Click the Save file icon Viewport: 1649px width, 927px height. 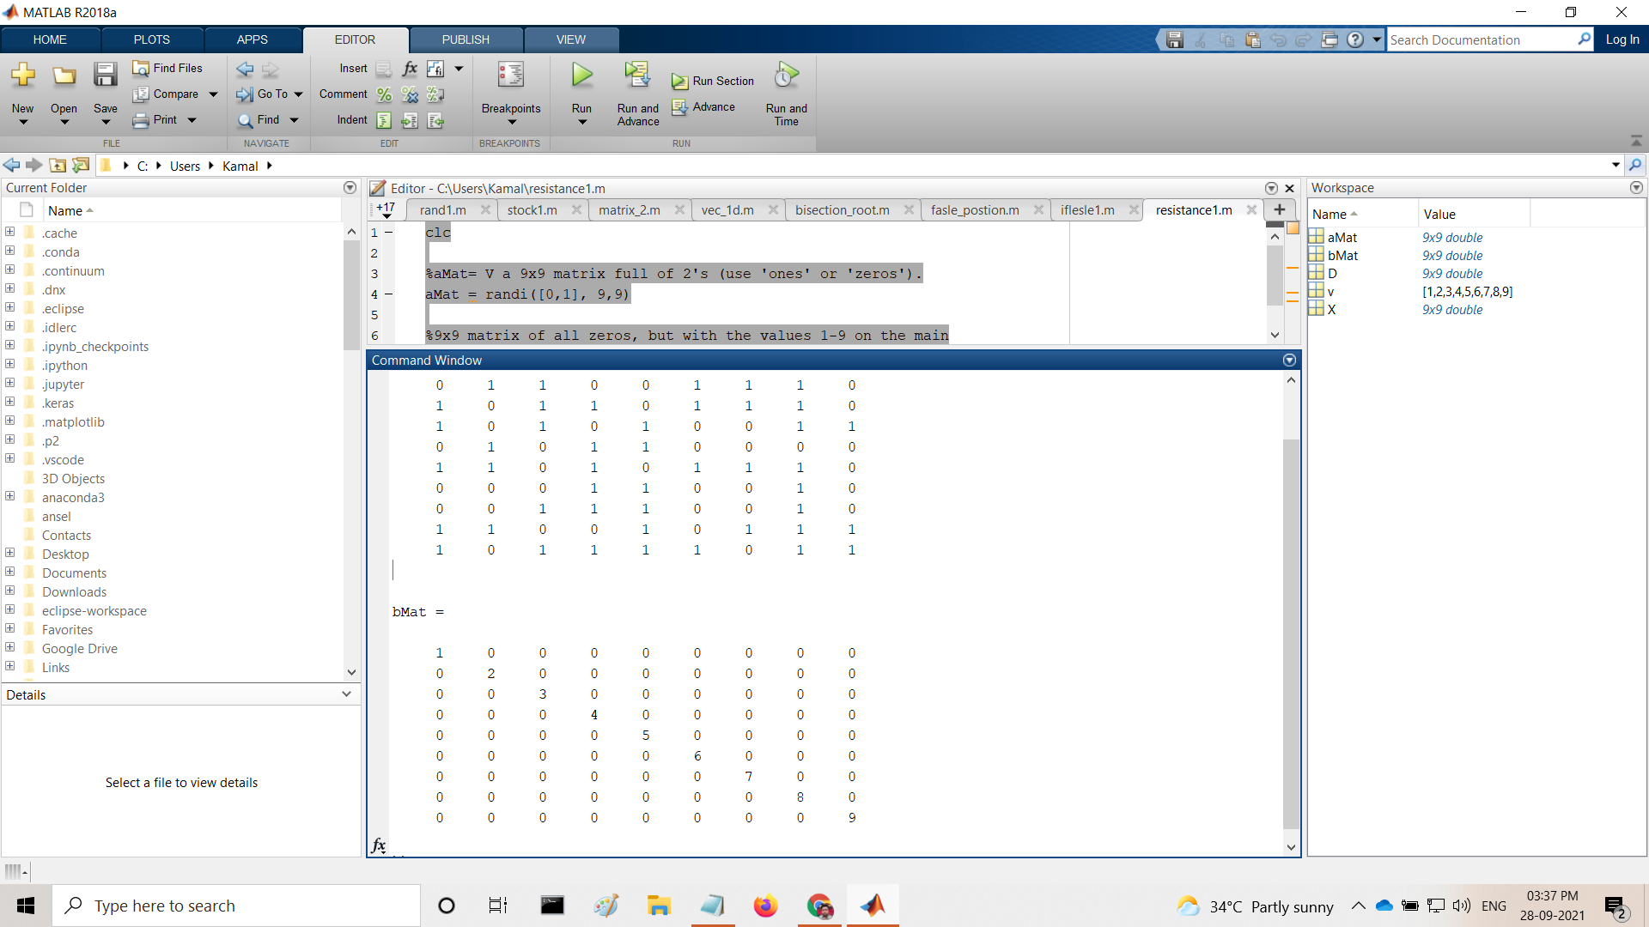[106, 76]
